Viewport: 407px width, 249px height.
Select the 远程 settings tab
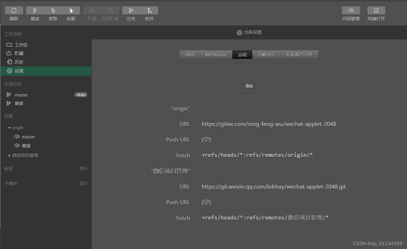[x=242, y=55]
